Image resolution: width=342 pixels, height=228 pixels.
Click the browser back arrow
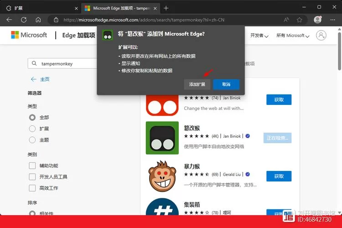(9, 20)
